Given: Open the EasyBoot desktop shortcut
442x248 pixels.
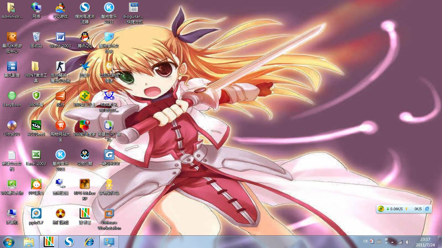Looking at the screenshot, I should coord(12,99).
